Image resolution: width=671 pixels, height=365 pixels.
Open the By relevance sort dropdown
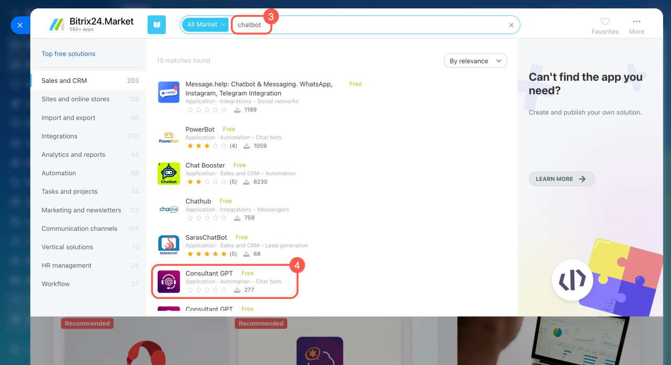click(x=475, y=61)
